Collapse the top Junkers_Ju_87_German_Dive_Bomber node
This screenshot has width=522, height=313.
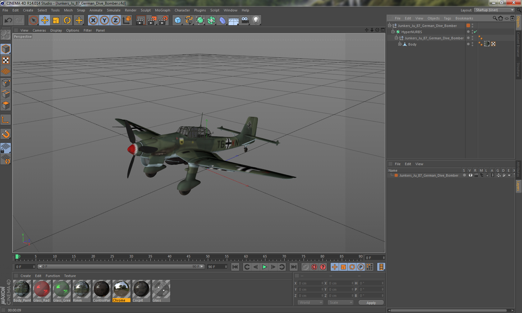tap(390, 26)
